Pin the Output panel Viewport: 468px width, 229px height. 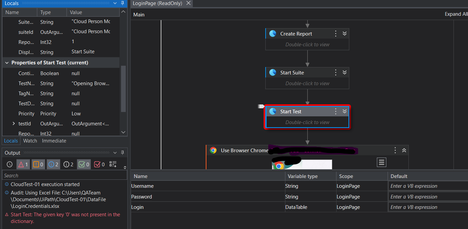point(122,153)
